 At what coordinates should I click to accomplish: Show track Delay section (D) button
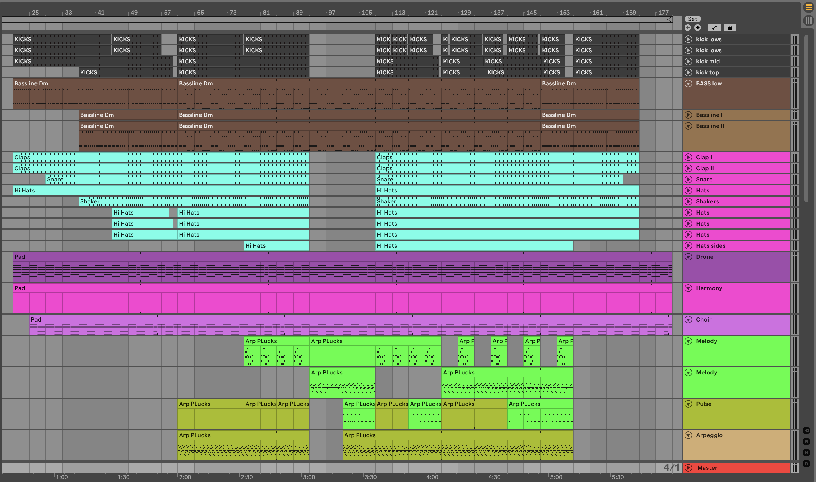(806, 463)
